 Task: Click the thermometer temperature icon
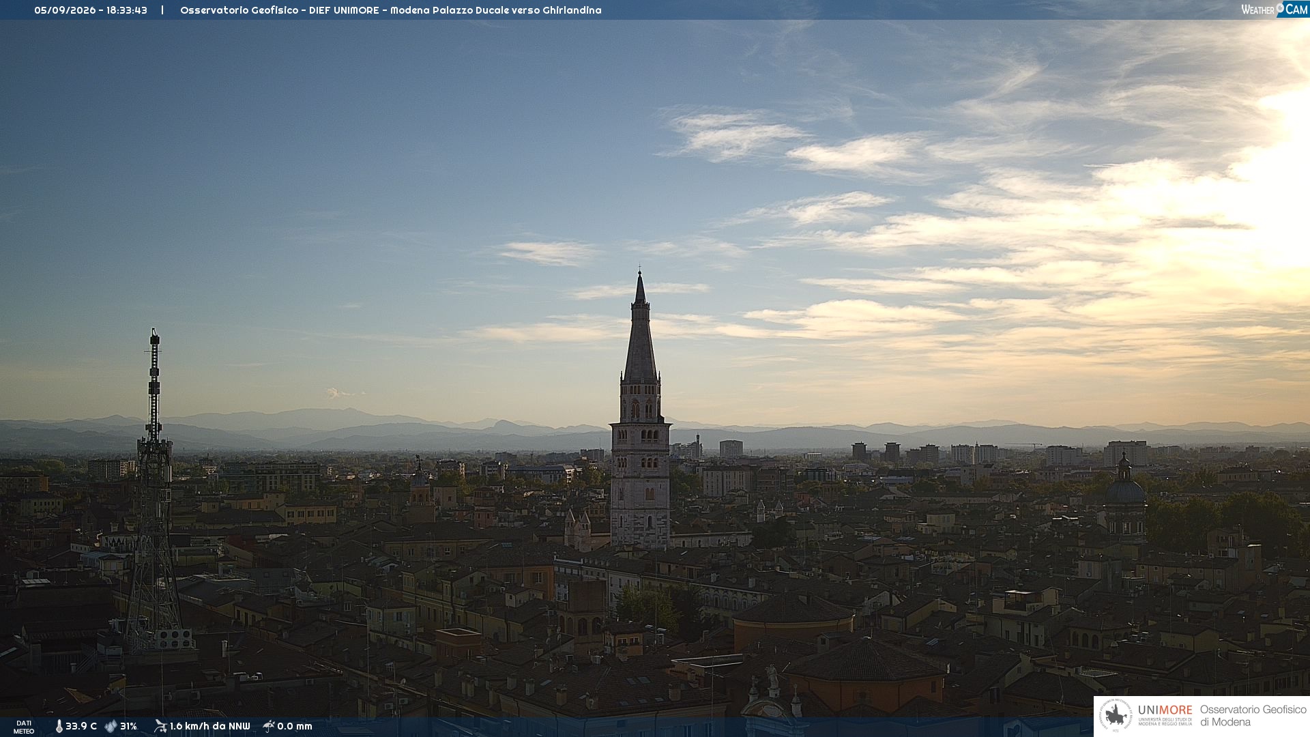tap(59, 726)
